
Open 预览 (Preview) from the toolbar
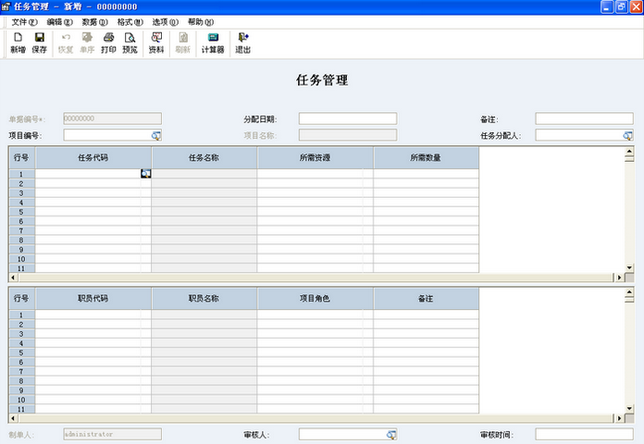(130, 43)
